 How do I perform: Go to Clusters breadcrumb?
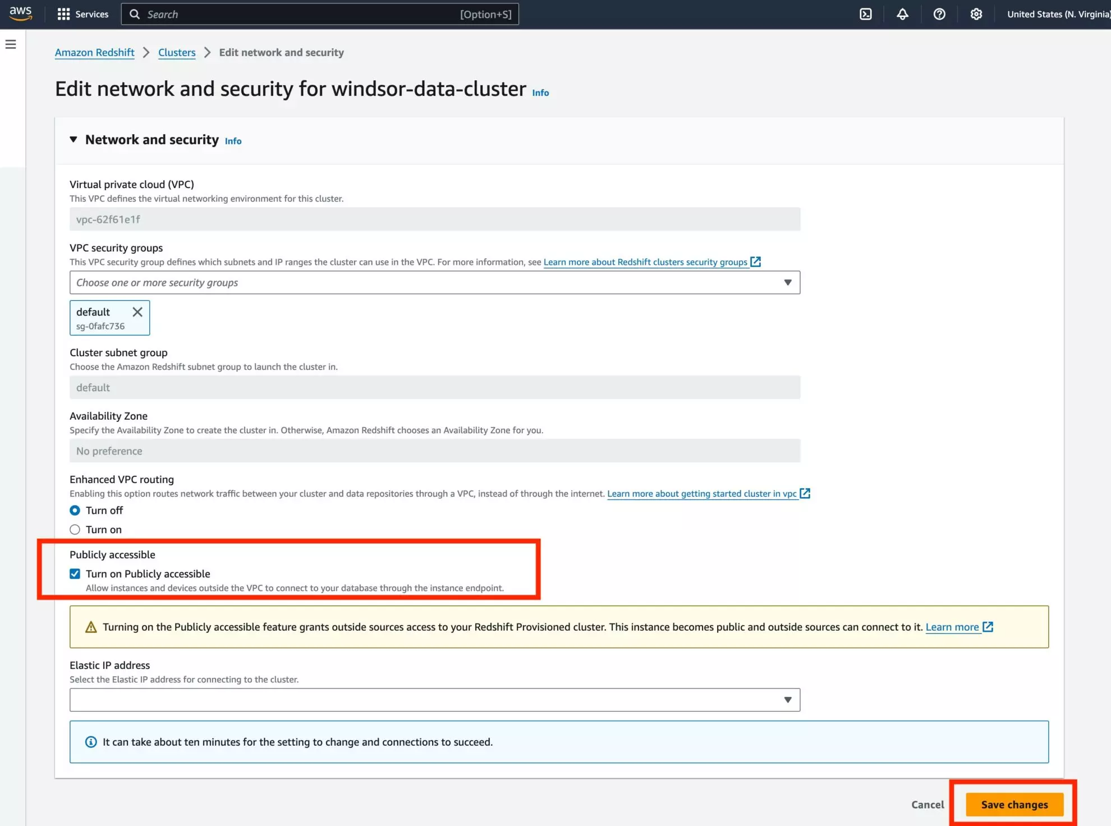point(177,52)
